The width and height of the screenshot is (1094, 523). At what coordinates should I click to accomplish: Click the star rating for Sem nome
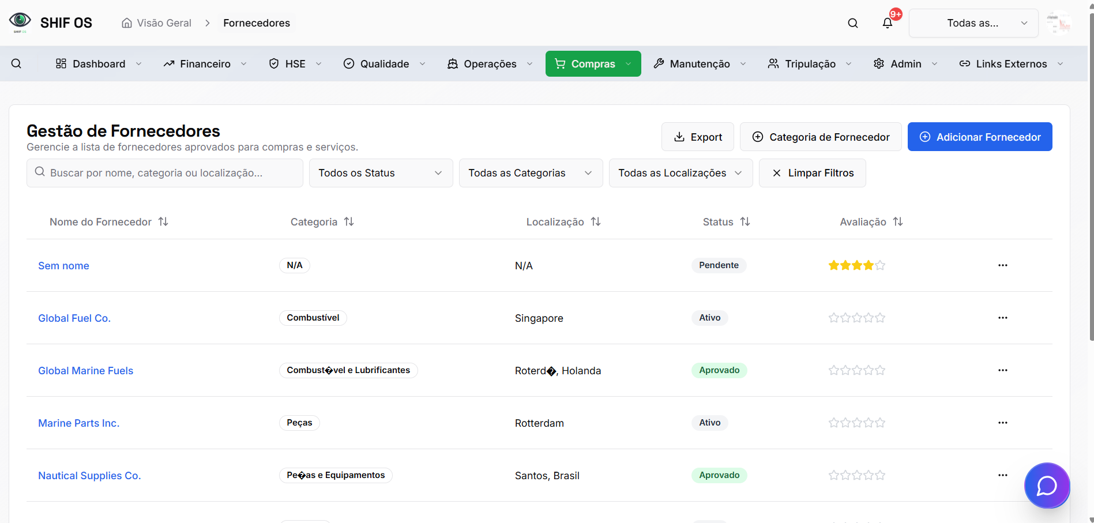click(856, 265)
